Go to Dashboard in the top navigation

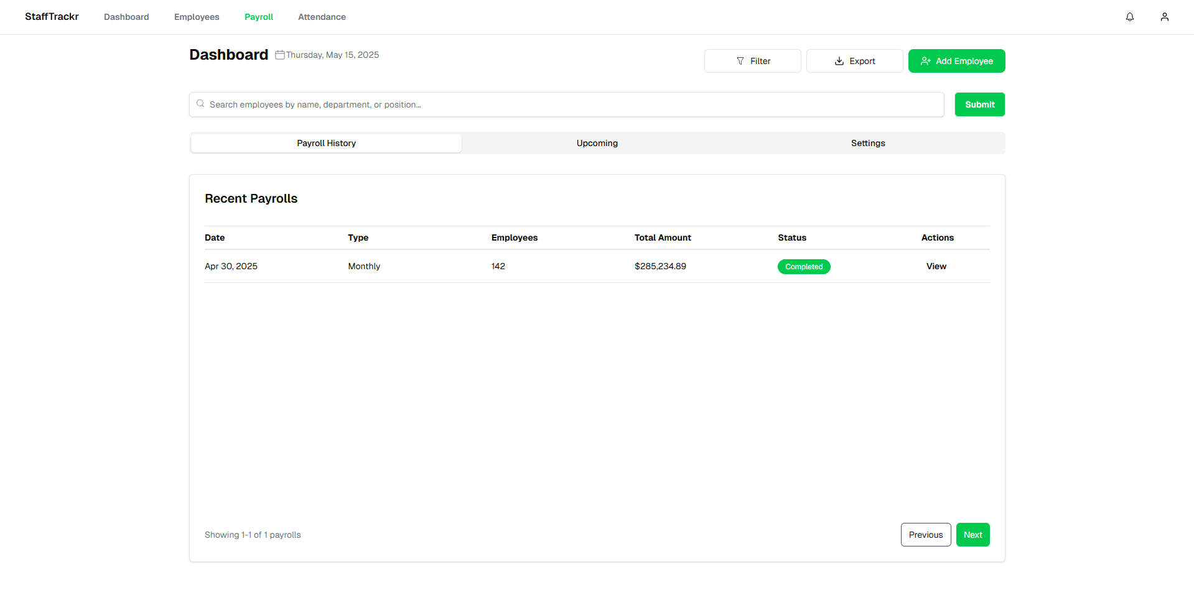126,17
